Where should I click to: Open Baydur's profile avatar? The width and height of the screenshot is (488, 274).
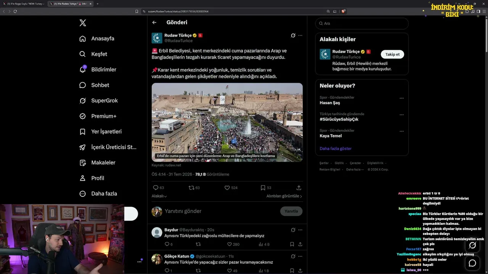pyautogui.click(x=157, y=232)
